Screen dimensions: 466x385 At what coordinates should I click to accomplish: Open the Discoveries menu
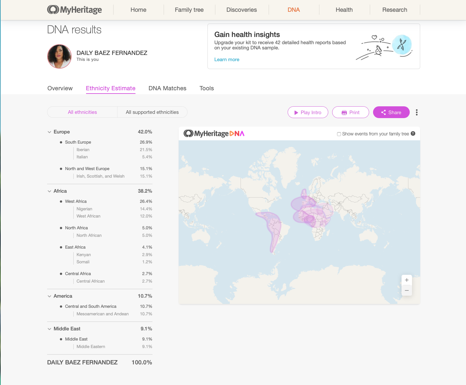[x=242, y=10]
